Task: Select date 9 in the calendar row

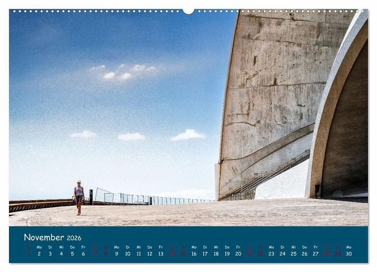Action: tap(116, 254)
